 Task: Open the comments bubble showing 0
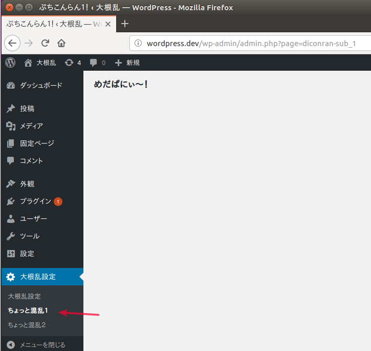[x=97, y=63]
